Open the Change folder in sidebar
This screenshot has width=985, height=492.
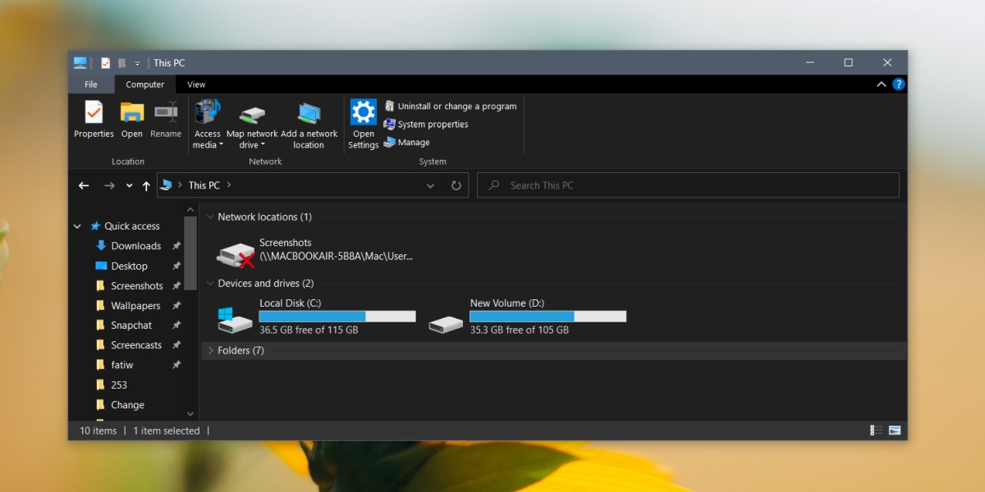coord(127,405)
